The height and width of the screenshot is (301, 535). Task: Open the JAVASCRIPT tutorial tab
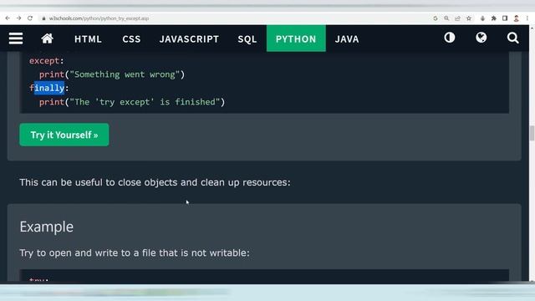point(189,39)
